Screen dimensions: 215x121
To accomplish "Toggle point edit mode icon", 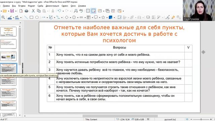I will click(167, 17).
